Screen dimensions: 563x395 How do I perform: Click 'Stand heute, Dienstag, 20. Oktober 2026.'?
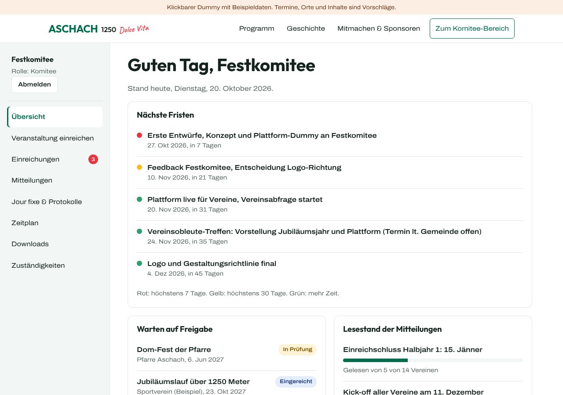click(x=200, y=89)
